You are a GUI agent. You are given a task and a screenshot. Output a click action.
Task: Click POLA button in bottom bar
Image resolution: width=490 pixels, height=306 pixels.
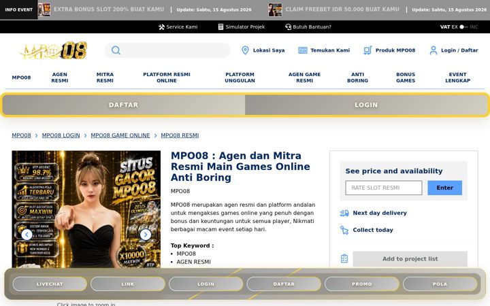click(x=440, y=284)
